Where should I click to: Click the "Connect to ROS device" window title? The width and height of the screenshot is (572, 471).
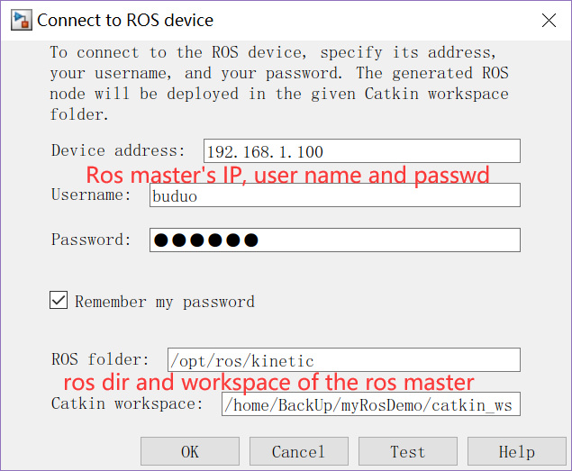[125, 19]
